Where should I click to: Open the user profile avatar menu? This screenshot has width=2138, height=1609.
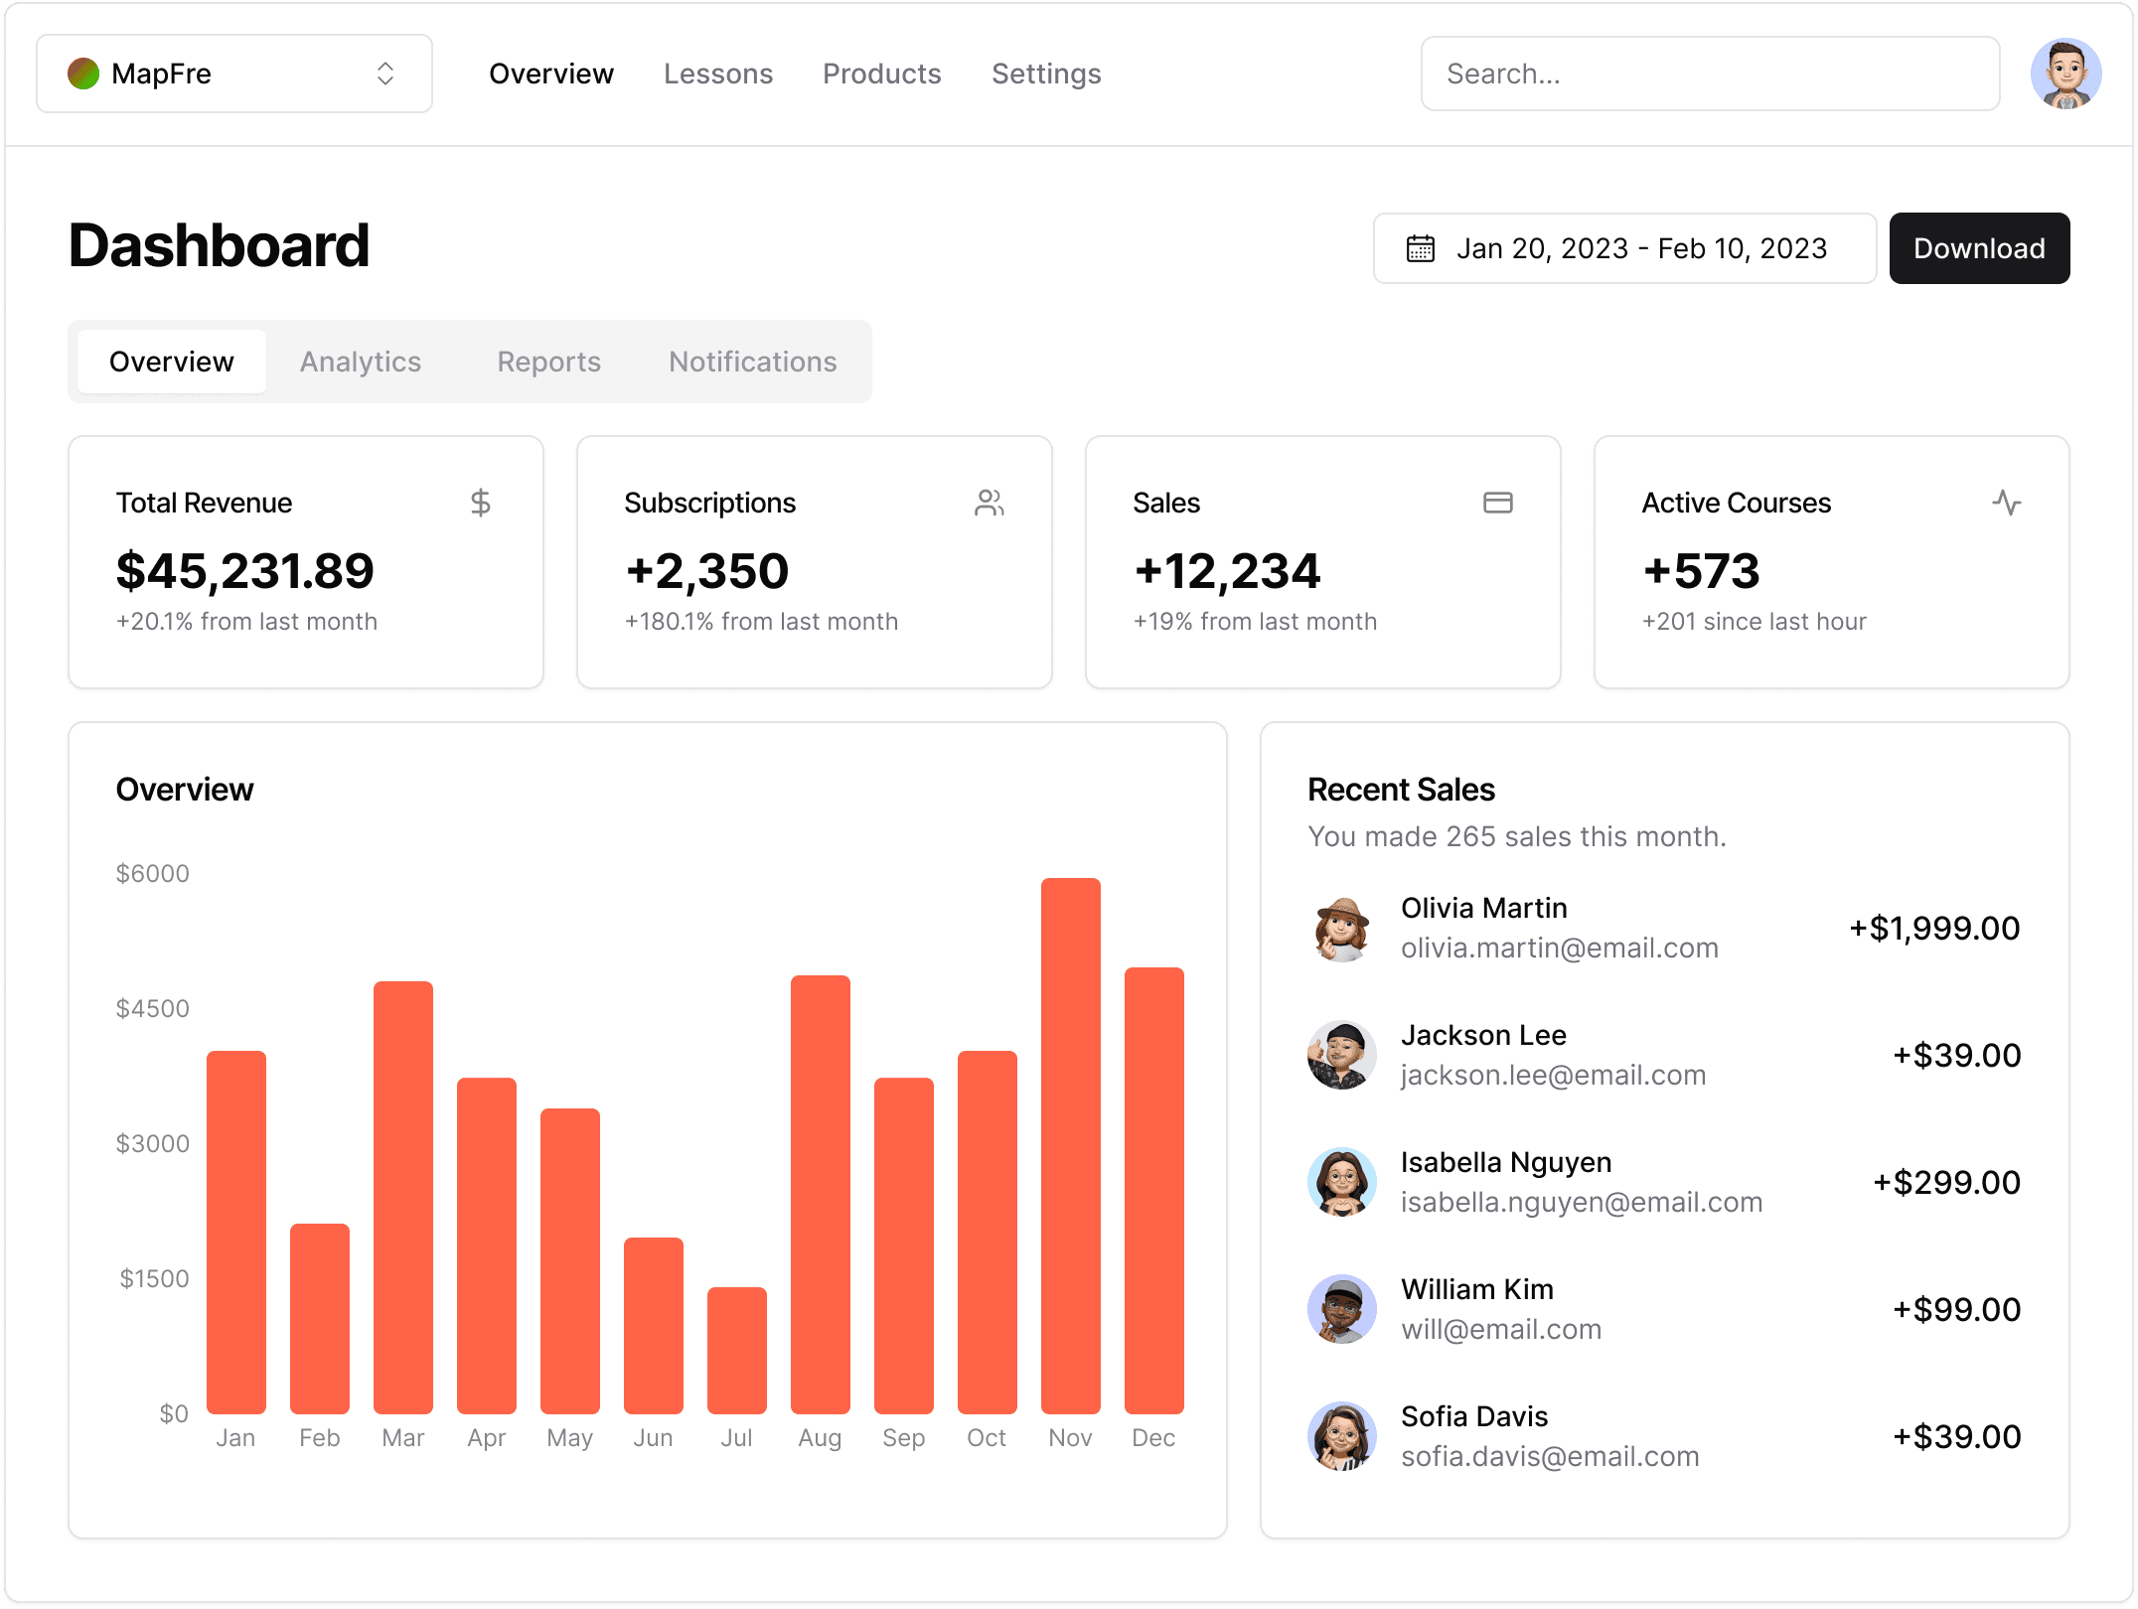pos(2065,73)
